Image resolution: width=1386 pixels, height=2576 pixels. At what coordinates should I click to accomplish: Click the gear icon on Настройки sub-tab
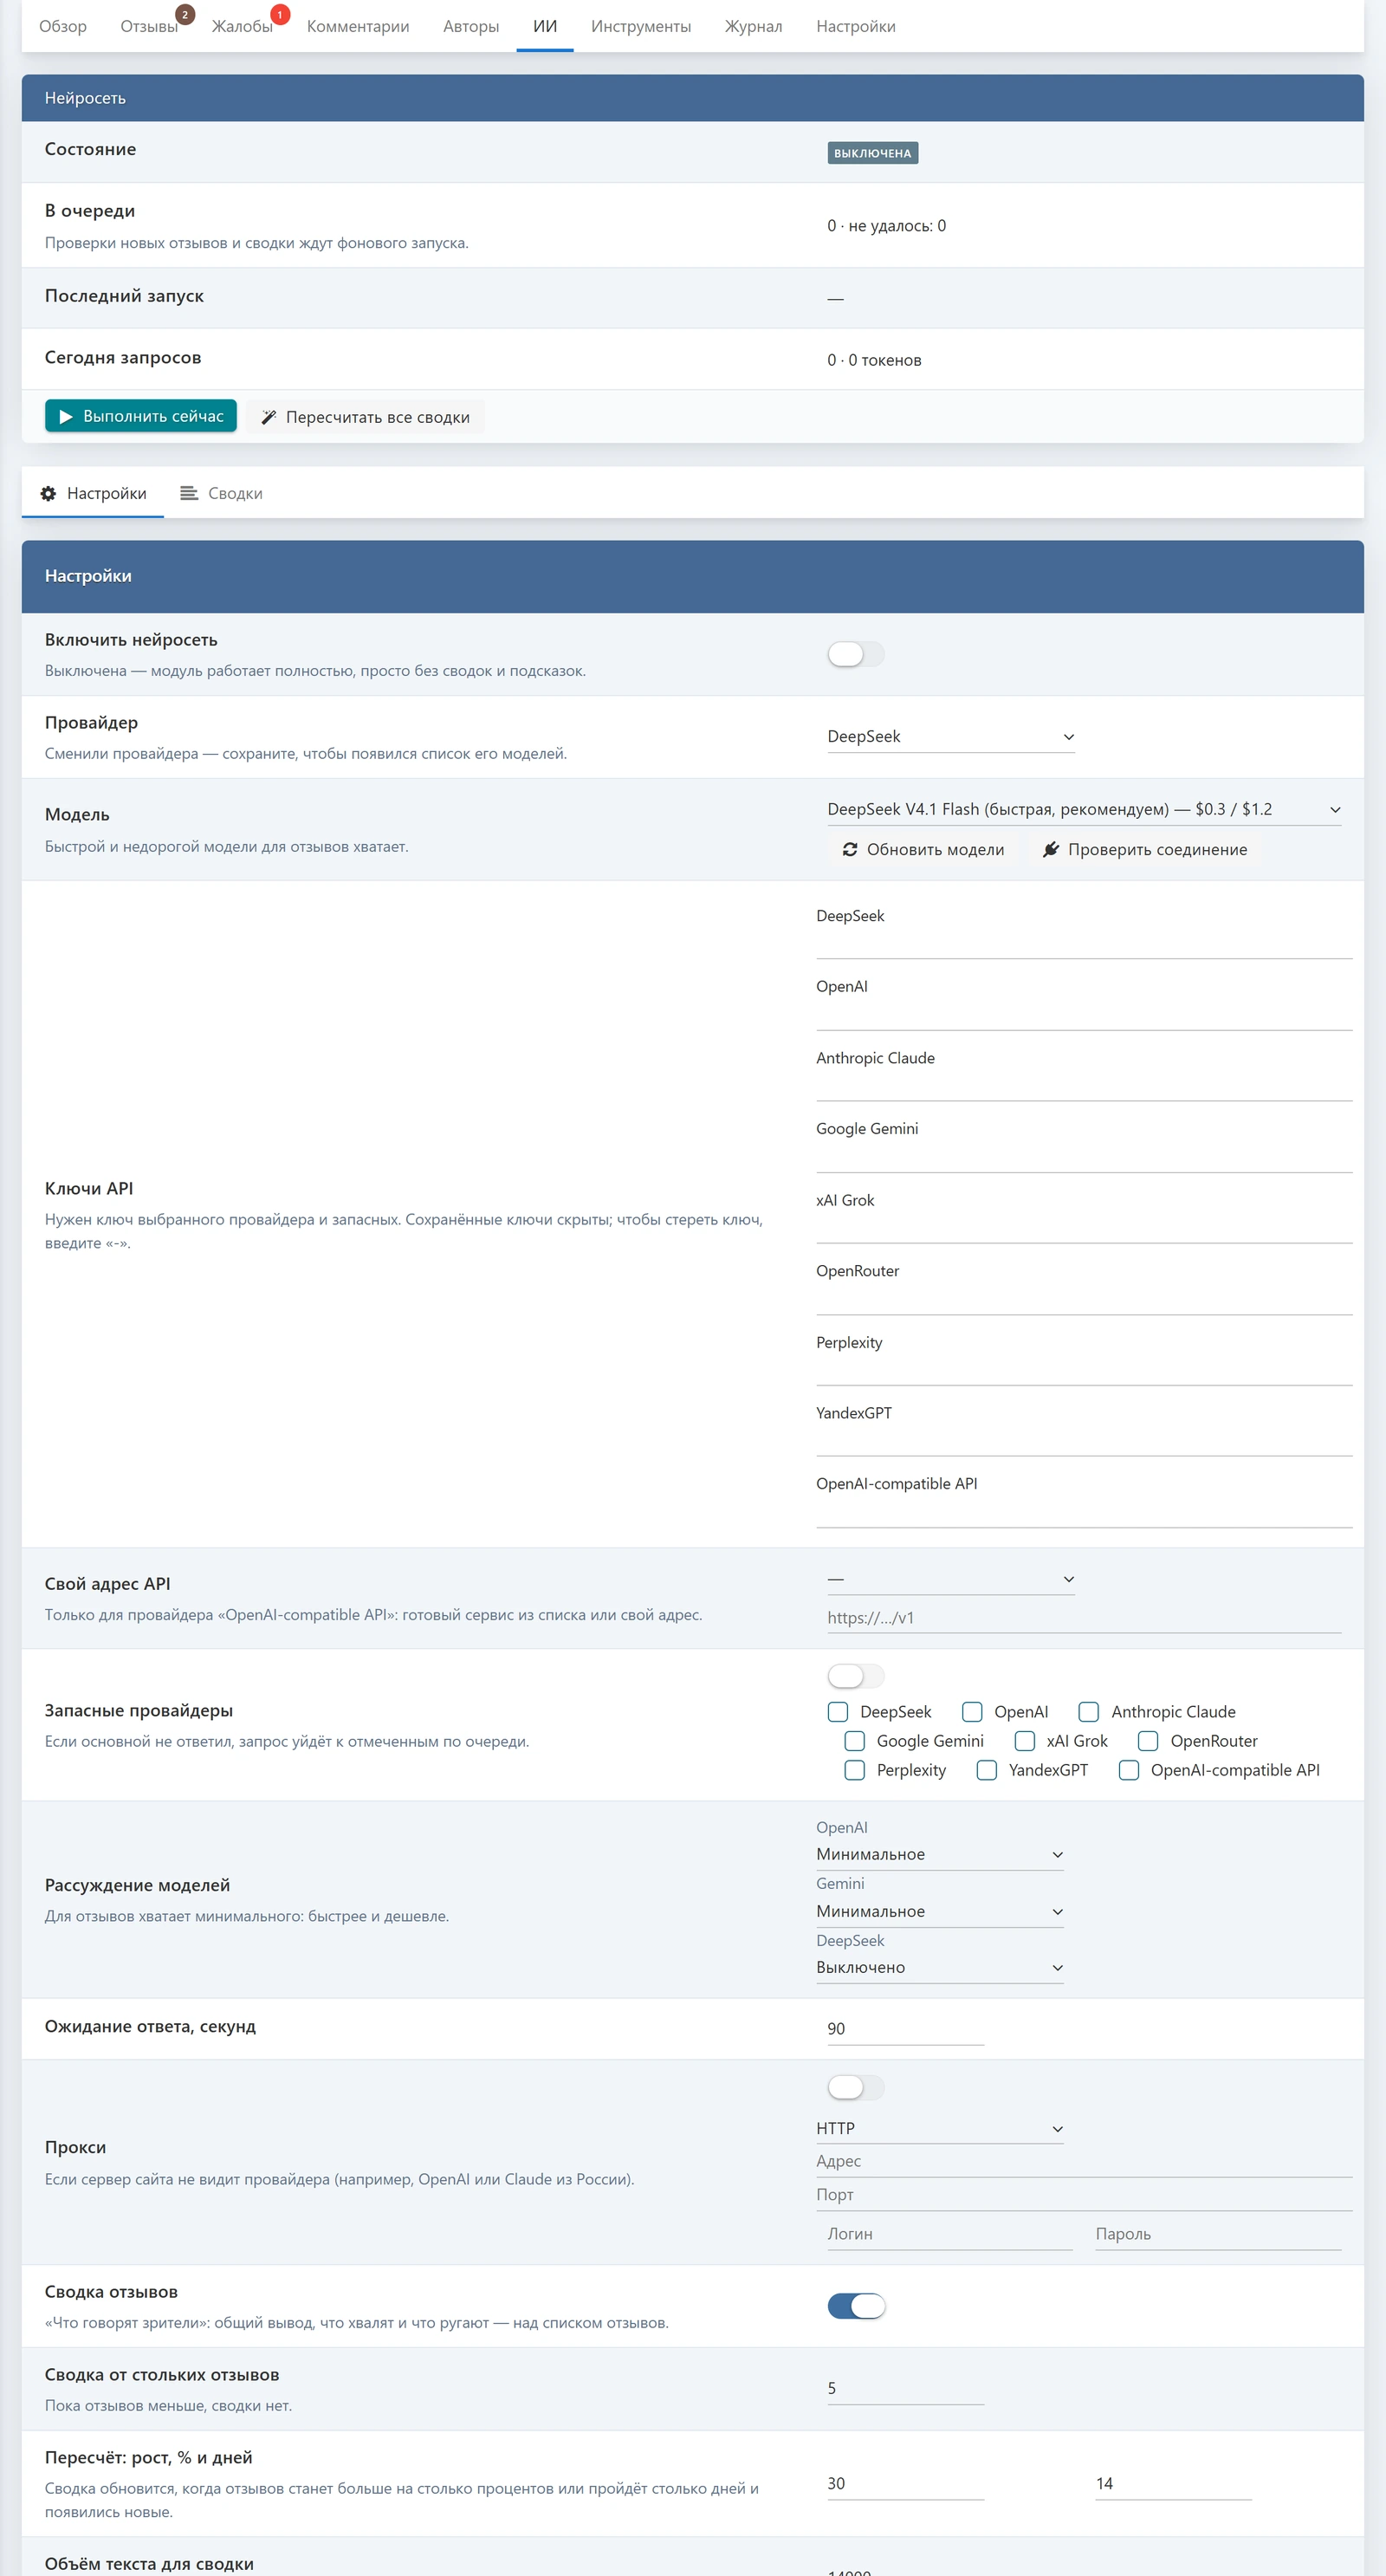(48, 493)
